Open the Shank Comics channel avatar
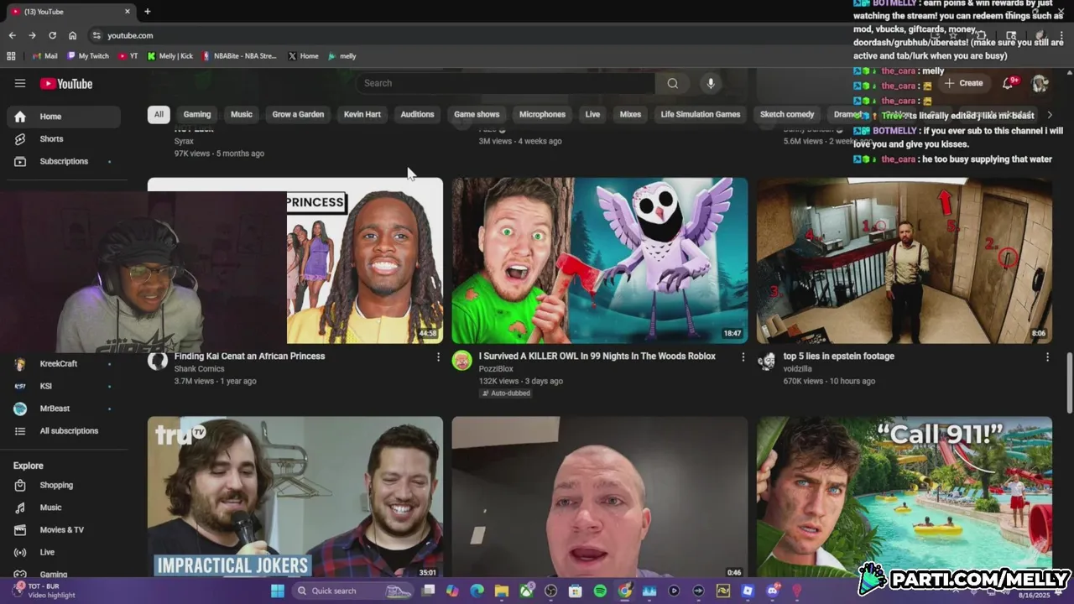 point(158,361)
